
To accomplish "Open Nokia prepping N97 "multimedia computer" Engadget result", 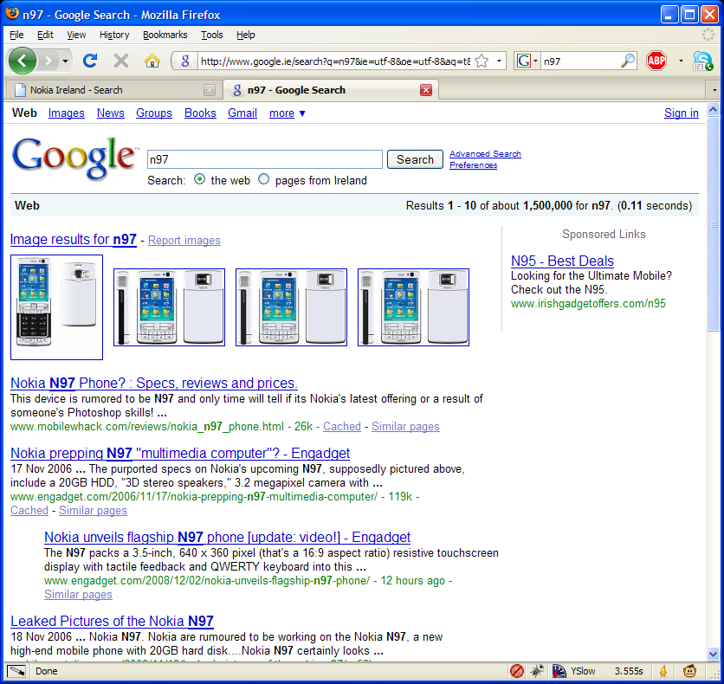I will [180, 453].
